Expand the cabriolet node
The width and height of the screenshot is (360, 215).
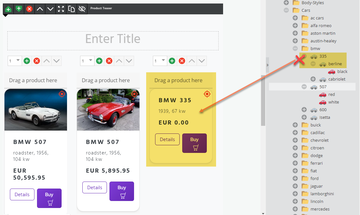click(313, 79)
